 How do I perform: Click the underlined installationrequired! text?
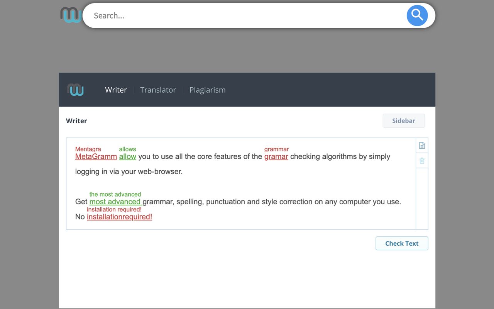tap(120, 217)
